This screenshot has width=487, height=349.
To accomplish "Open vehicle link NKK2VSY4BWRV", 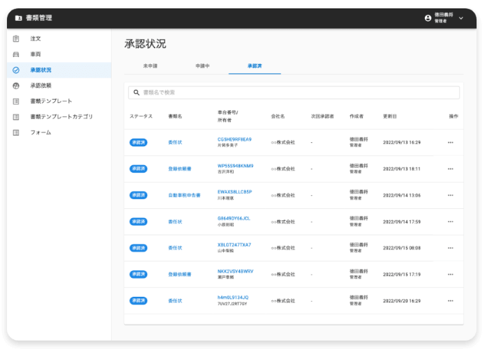I will point(235,271).
